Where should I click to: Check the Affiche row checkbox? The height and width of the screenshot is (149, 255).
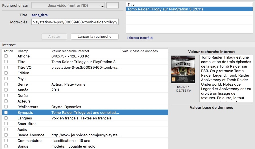[x=6, y=56]
